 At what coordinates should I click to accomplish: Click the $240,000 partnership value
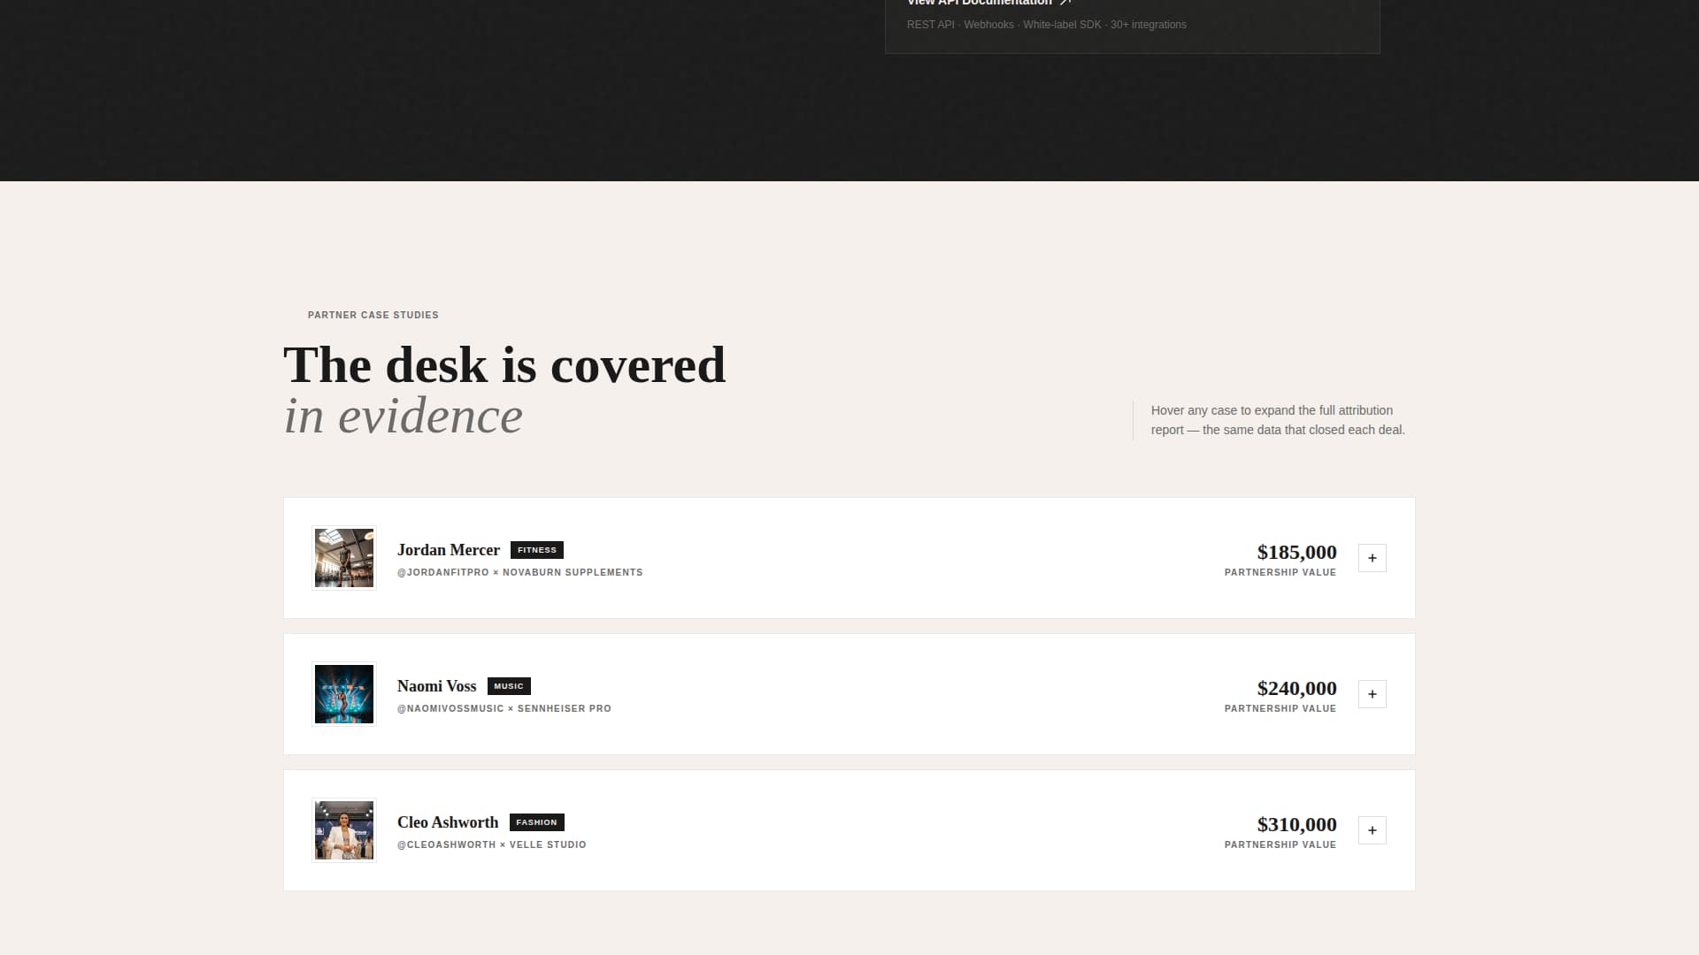1296,689
